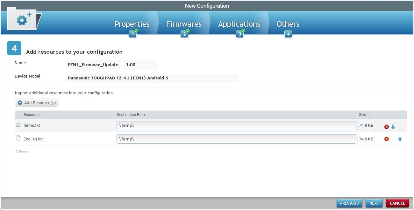Open the Applications step

pyautogui.click(x=239, y=24)
